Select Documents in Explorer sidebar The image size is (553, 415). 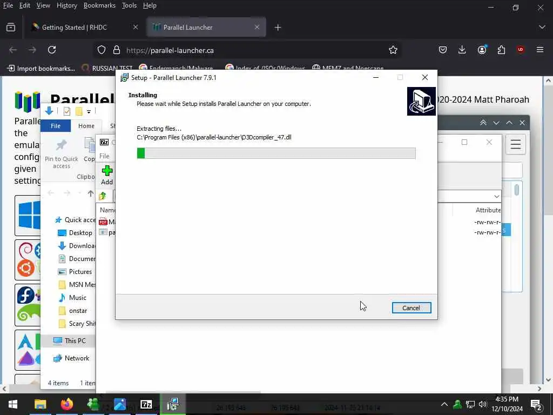pyautogui.click(x=77, y=259)
